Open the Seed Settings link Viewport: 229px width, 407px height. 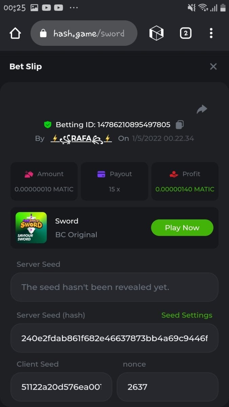point(187,315)
